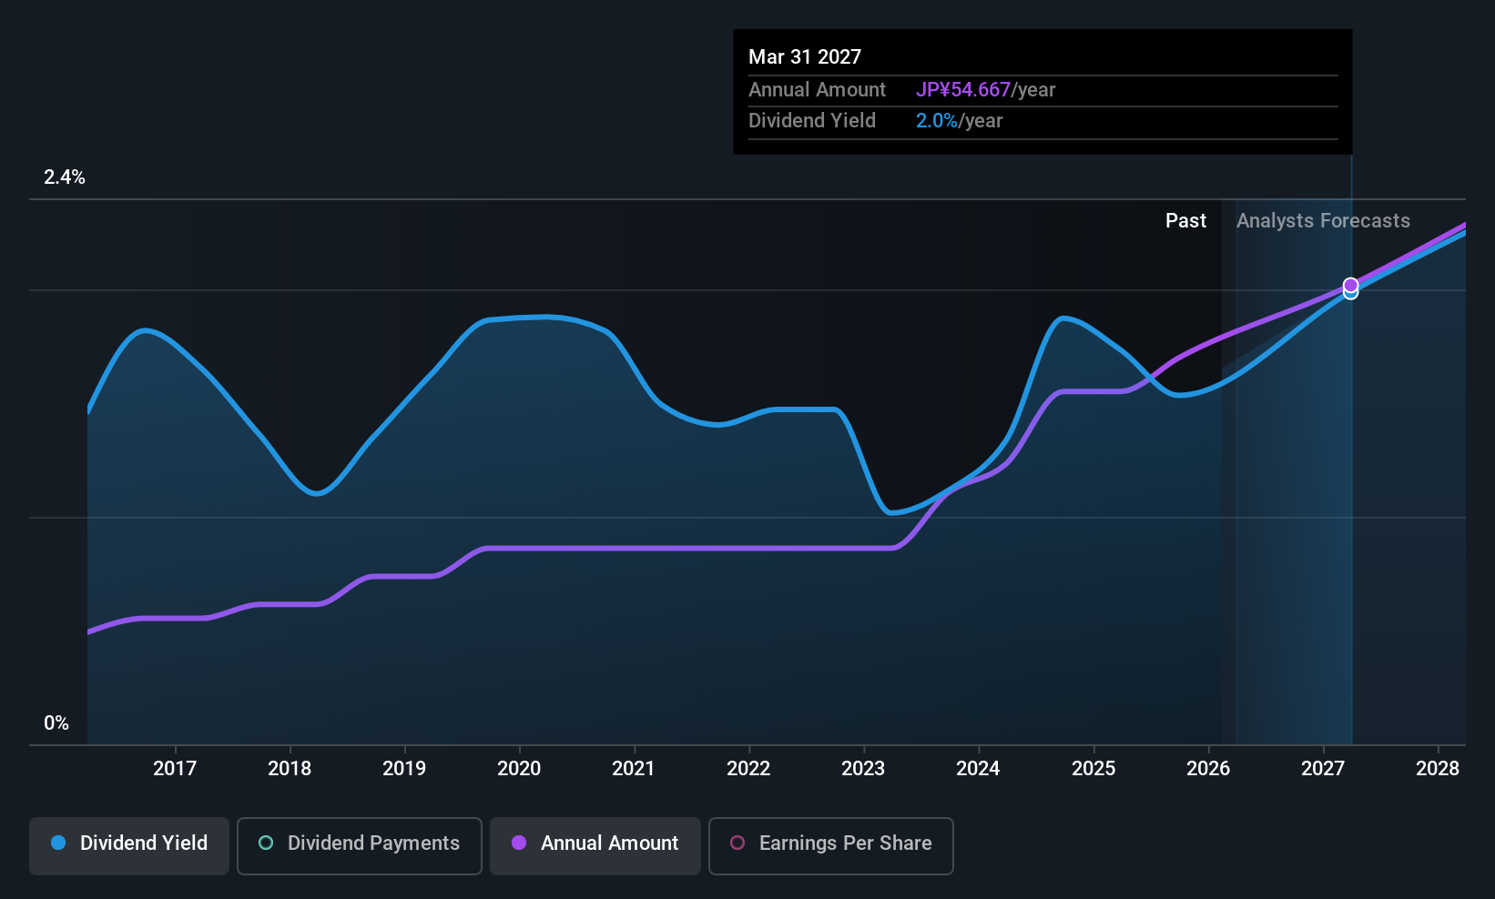Click the 2023 x-axis year label
This screenshot has width=1495, height=899.
click(863, 769)
